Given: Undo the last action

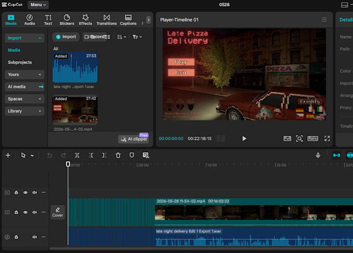Looking at the screenshot, I should coord(49,155).
